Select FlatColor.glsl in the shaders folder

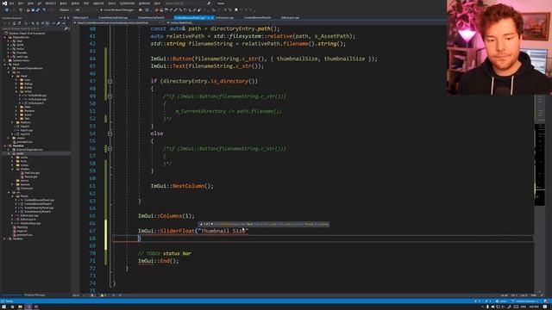(x=32, y=173)
